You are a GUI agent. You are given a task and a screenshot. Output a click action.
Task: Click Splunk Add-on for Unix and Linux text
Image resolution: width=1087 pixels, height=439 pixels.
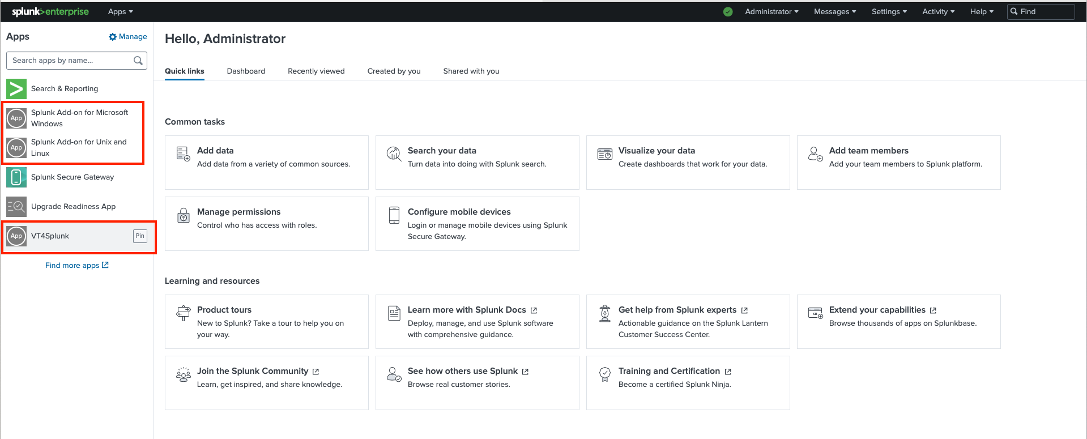coord(79,148)
